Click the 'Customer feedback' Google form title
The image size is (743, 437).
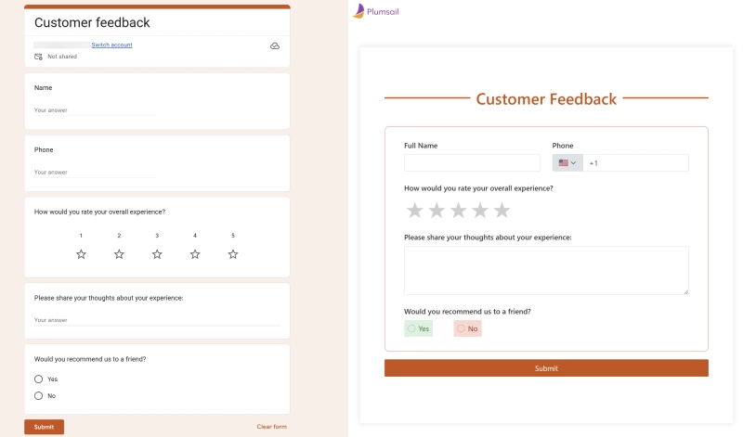pos(92,22)
